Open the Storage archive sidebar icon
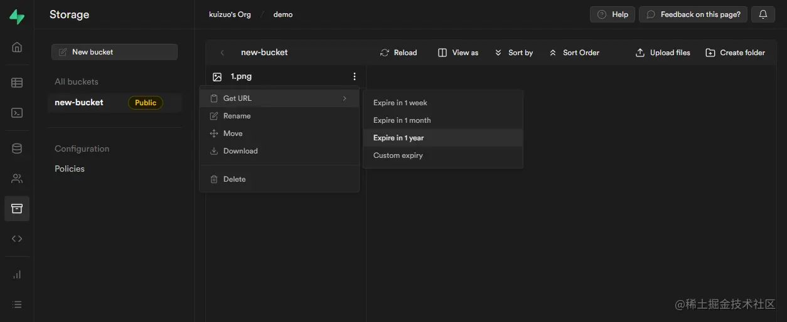 point(17,209)
